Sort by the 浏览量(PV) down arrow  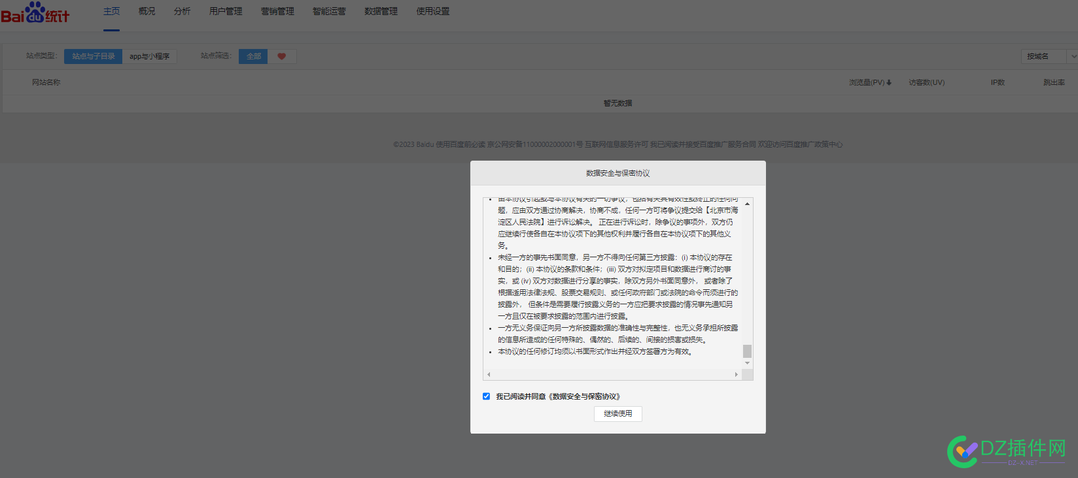(x=889, y=82)
